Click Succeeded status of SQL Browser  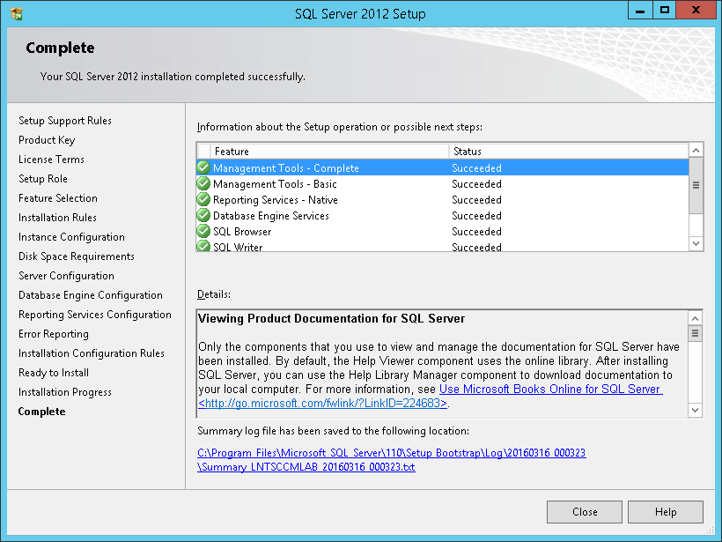[476, 232]
